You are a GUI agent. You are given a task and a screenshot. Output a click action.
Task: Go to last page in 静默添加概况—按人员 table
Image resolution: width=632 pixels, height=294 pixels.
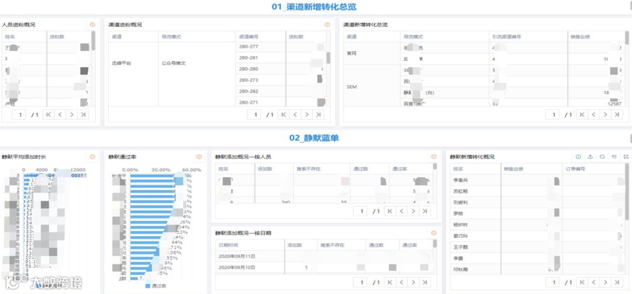(425, 211)
